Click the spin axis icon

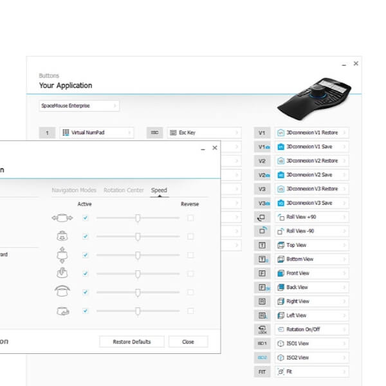pyautogui.click(x=62, y=291)
